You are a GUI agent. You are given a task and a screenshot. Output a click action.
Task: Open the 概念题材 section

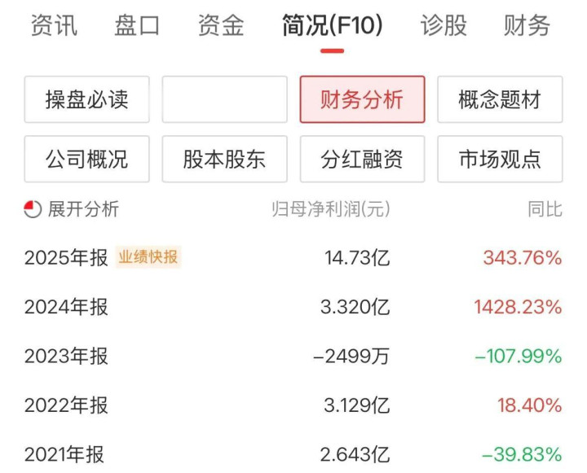click(x=500, y=100)
